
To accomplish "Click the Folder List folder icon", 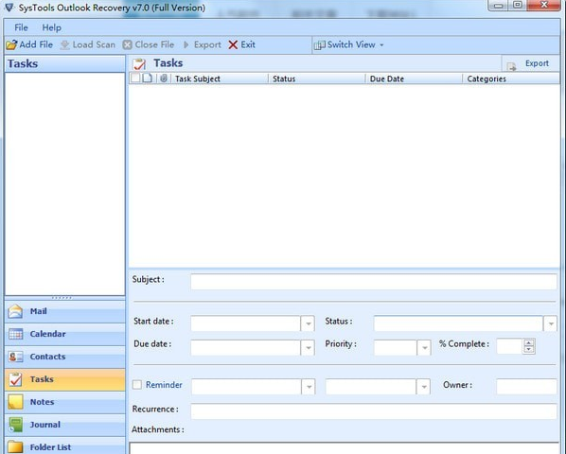I will pos(15,446).
